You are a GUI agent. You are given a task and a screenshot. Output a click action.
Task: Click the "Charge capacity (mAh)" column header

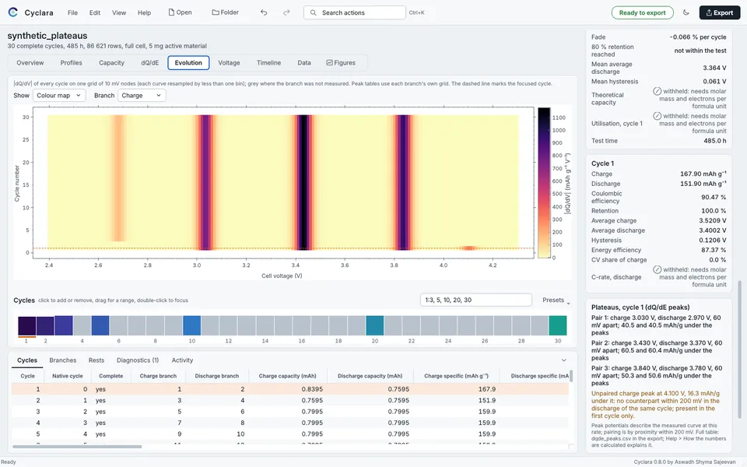click(x=287, y=376)
